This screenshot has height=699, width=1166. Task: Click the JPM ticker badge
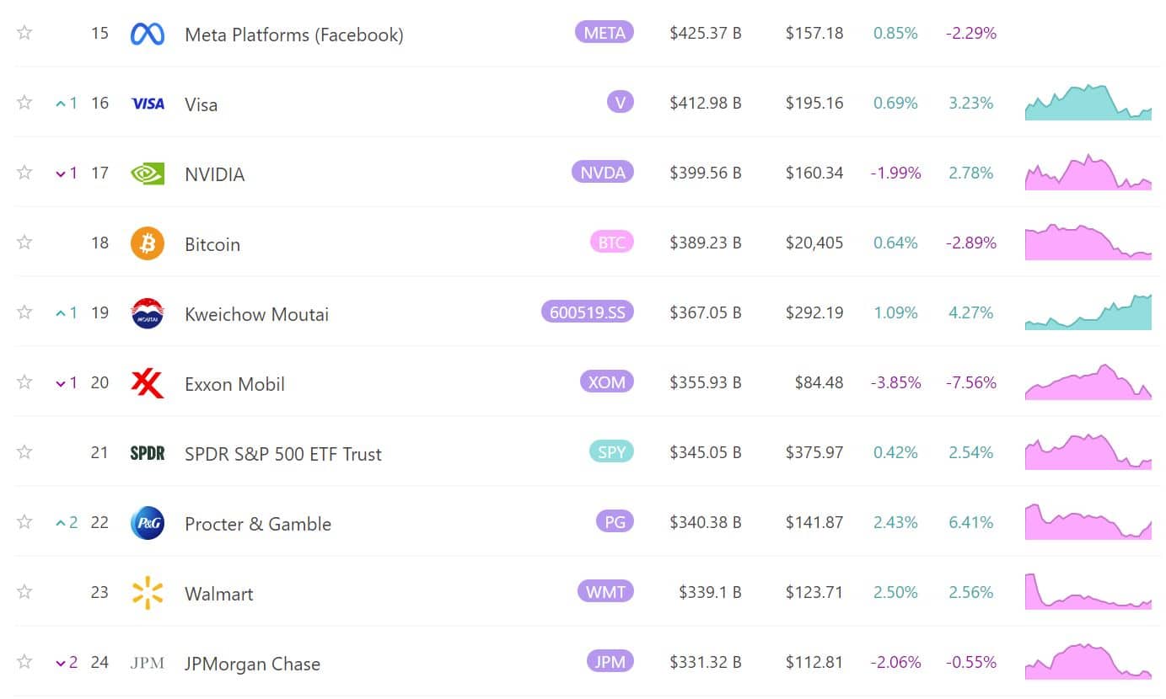(x=610, y=662)
